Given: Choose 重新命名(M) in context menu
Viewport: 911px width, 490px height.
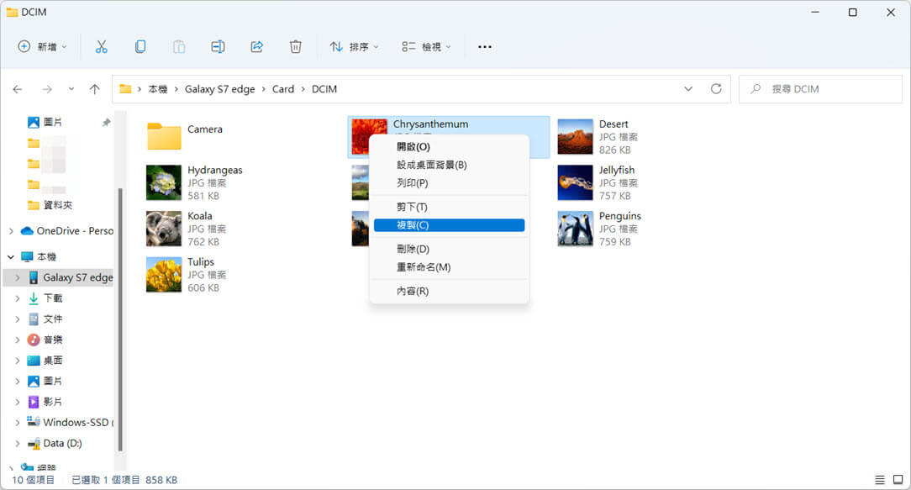Looking at the screenshot, I should [x=449, y=267].
